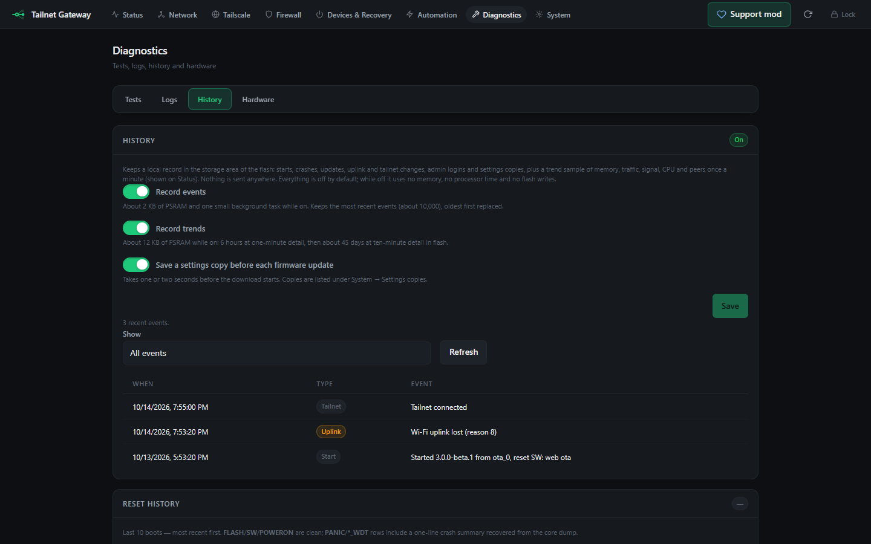
Task: Toggle the Record events switch
Action: coord(136,192)
